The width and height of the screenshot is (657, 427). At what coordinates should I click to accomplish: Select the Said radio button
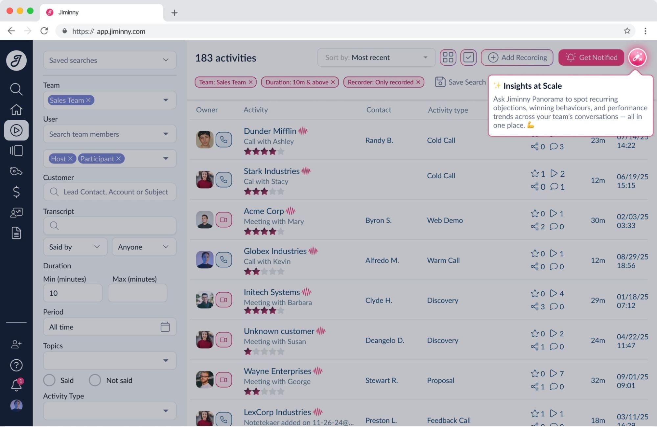[49, 380]
